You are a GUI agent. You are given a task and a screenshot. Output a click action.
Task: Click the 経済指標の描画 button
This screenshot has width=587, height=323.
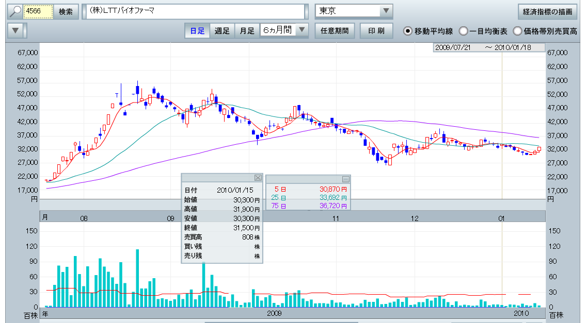(x=547, y=11)
